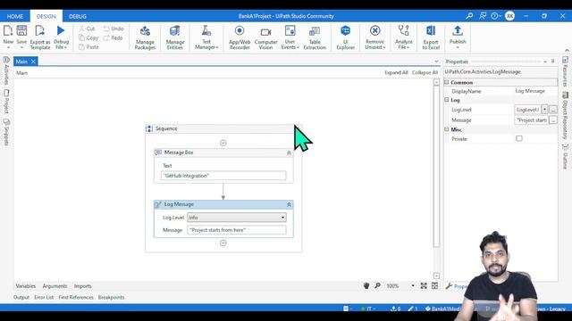
Task: Activate pan hand tool
Action: point(366,285)
